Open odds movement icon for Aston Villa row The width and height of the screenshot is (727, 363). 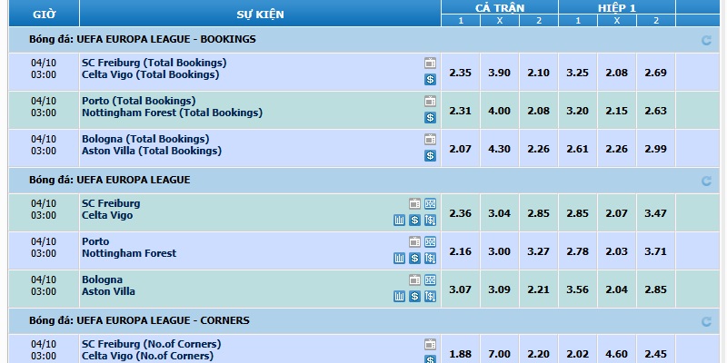pyautogui.click(x=430, y=296)
